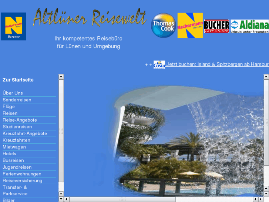Screen dimensions: 269x202
Task: Open Ferienwohnungen
Action: tap(22, 174)
